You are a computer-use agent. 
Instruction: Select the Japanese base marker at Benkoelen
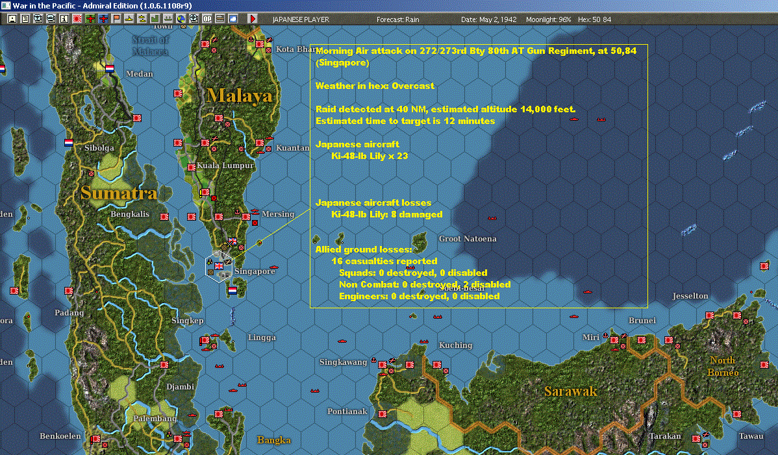click(96, 439)
